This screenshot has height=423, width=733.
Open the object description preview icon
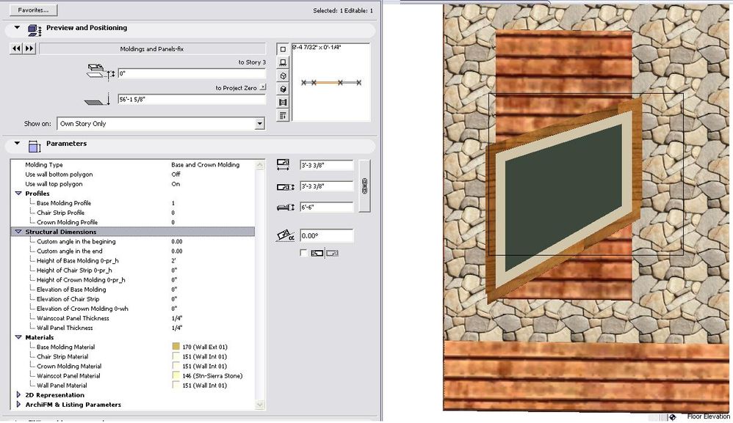283,114
